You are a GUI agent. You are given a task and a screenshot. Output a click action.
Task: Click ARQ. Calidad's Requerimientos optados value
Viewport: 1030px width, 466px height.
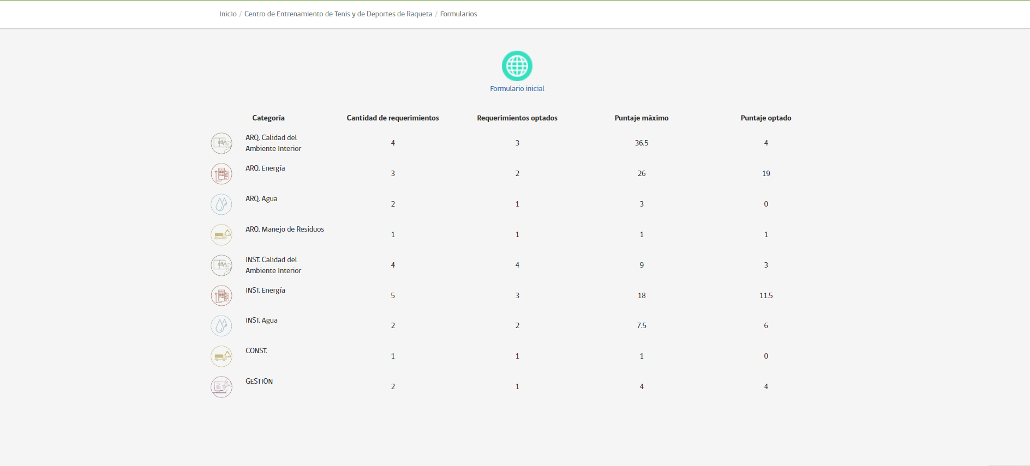pos(517,143)
